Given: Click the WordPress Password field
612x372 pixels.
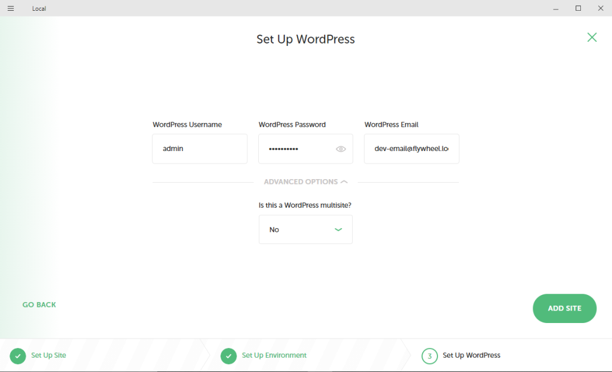Looking at the screenshot, I should (x=305, y=149).
